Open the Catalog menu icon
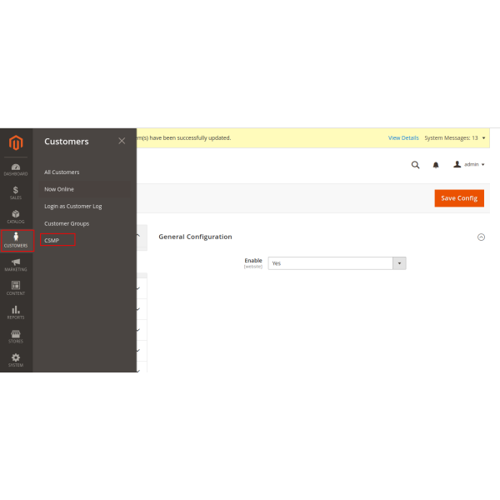Screen dimensions: 500x500 [x=16, y=217]
